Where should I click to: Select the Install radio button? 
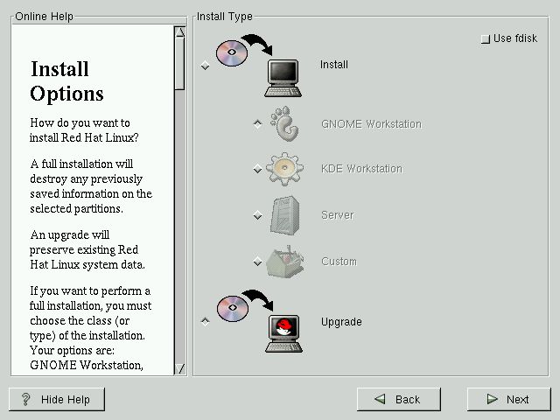(206, 66)
